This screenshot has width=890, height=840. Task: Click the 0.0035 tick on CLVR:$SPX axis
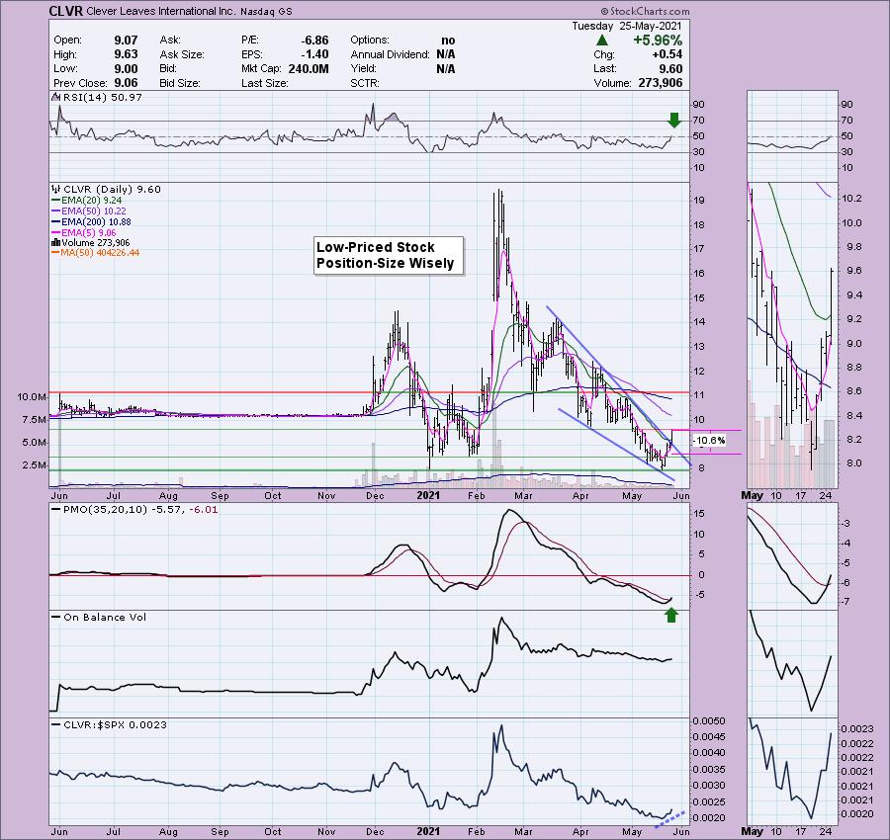pyautogui.click(x=709, y=770)
